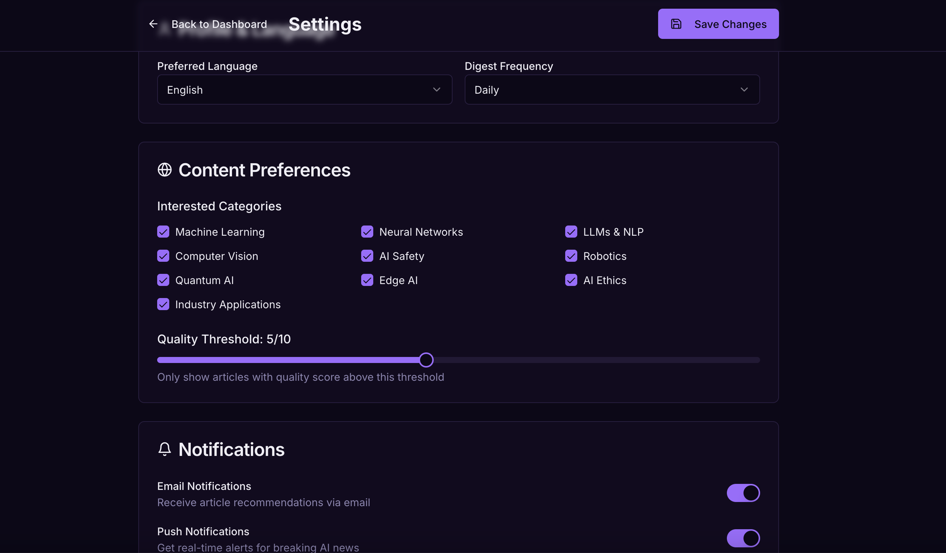Image resolution: width=946 pixels, height=553 pixels.
Task: Click the Edge AI label text
Action: pos(398,280)
